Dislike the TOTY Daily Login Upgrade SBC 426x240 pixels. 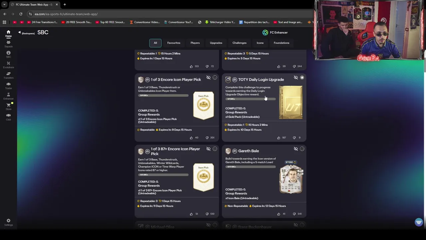(x=294, y=137)
